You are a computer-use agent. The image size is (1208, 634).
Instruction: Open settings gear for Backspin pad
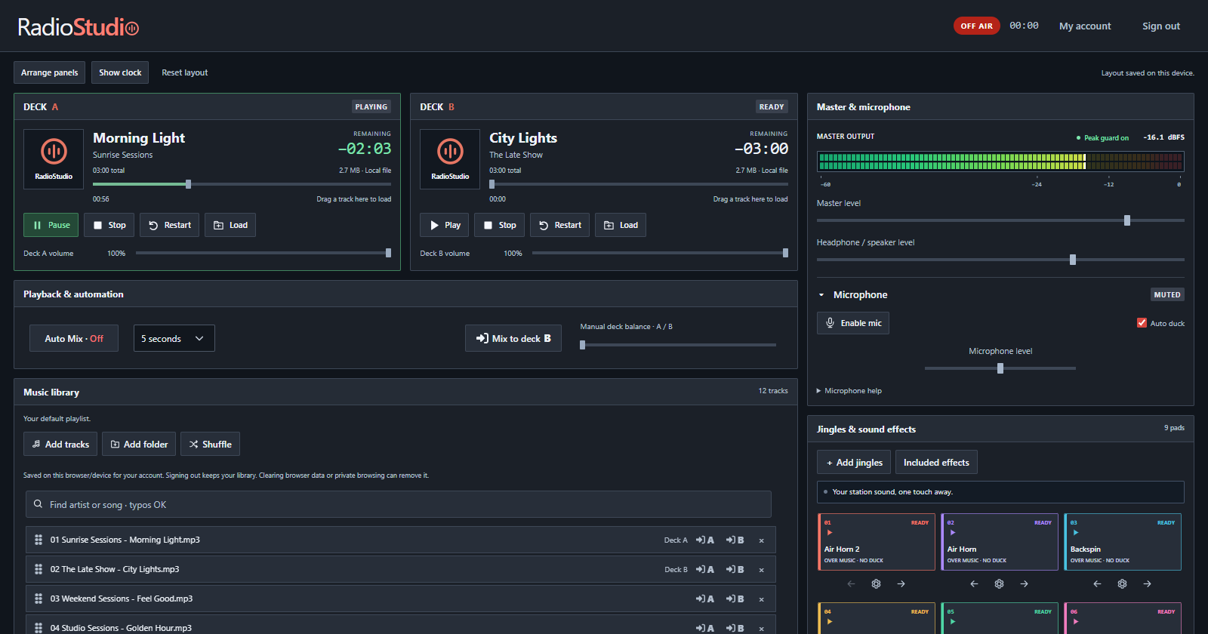(x=1123, y=584)
